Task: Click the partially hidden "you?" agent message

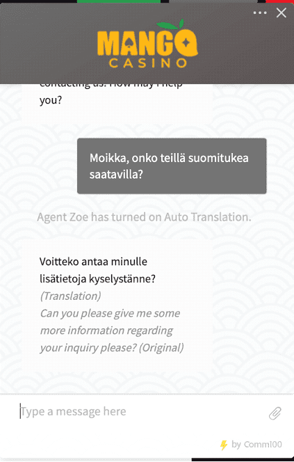Action: 51,100
